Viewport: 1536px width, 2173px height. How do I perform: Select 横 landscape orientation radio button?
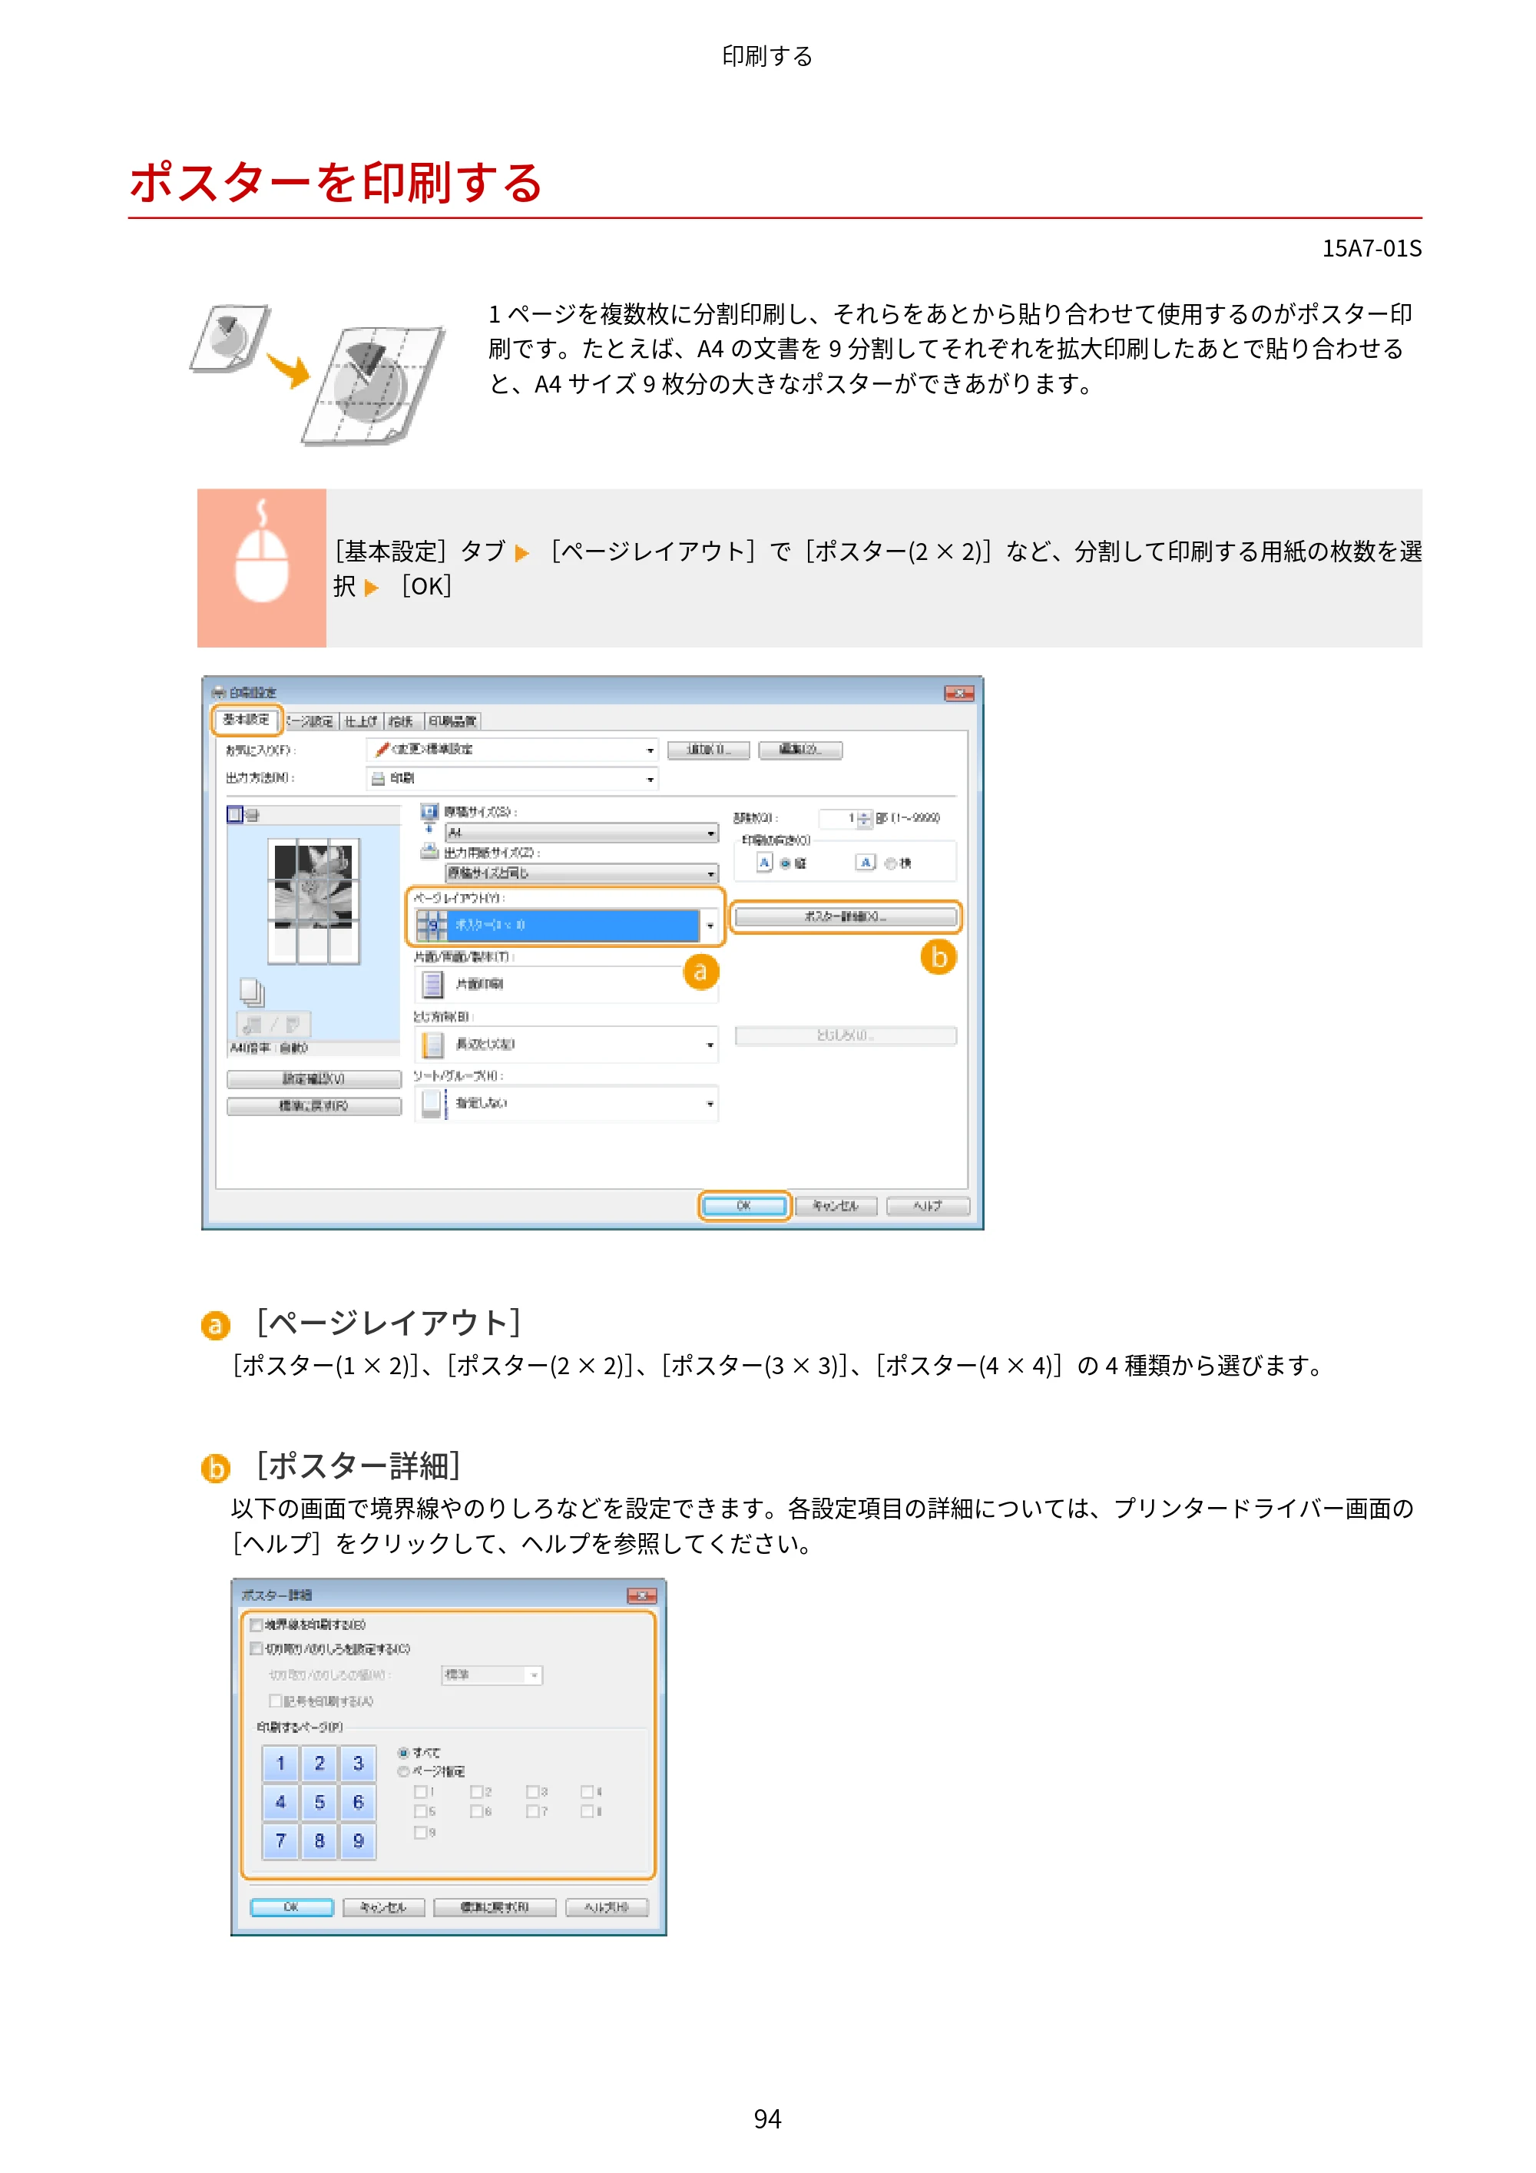889,863
